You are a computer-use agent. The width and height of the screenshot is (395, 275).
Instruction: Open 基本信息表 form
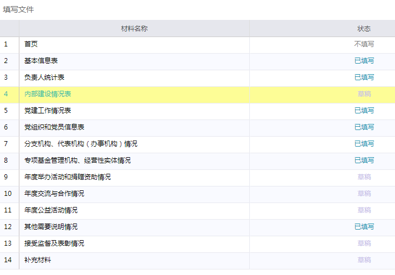tap(41, 61)
